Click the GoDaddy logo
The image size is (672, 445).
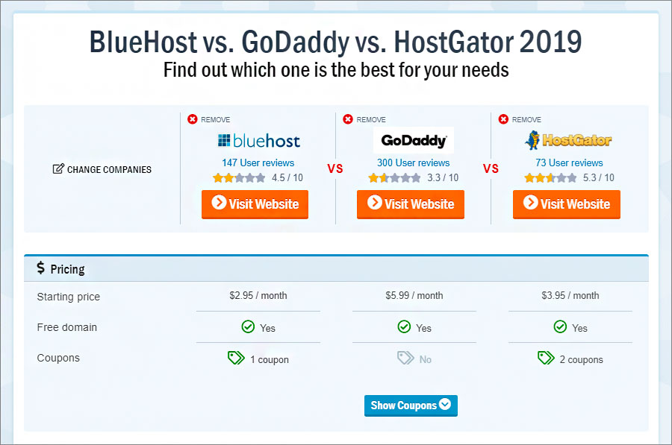click(x=414, y=140)
